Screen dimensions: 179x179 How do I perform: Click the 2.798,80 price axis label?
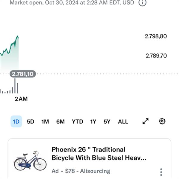156,36
